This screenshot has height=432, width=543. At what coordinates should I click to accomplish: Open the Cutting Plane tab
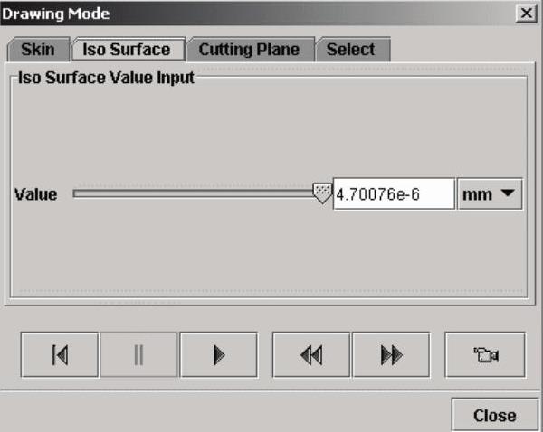tap(250, 50)
